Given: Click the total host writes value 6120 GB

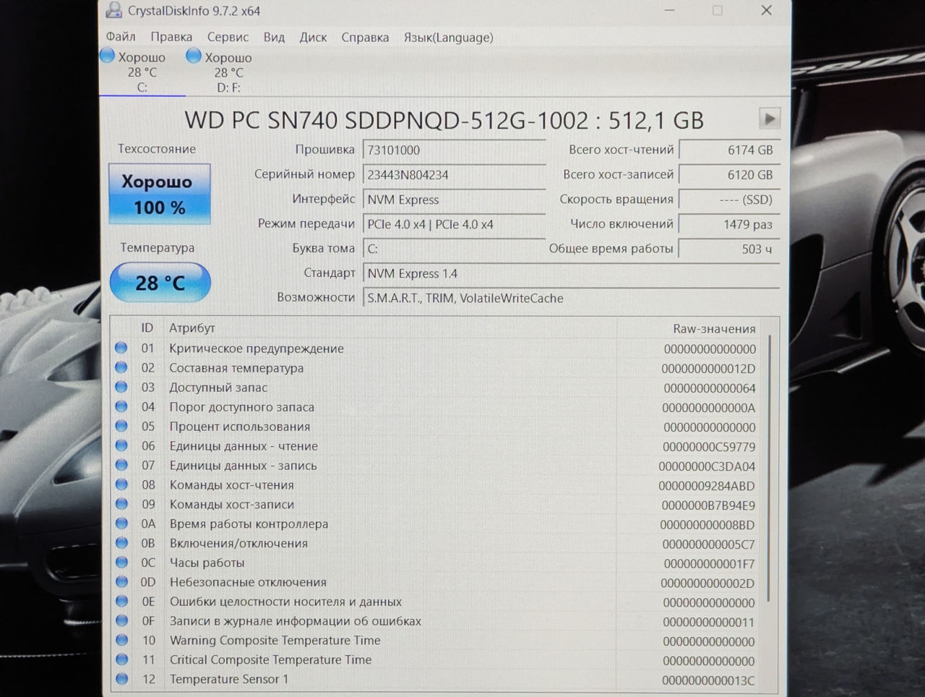Looking at the screenshot, I should (730, 175).
